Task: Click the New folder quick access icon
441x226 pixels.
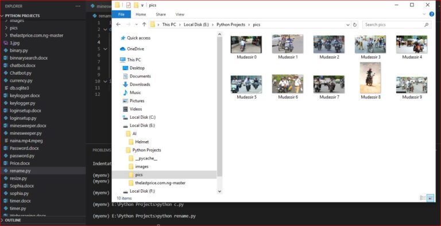Action: [x=136, y=5]
